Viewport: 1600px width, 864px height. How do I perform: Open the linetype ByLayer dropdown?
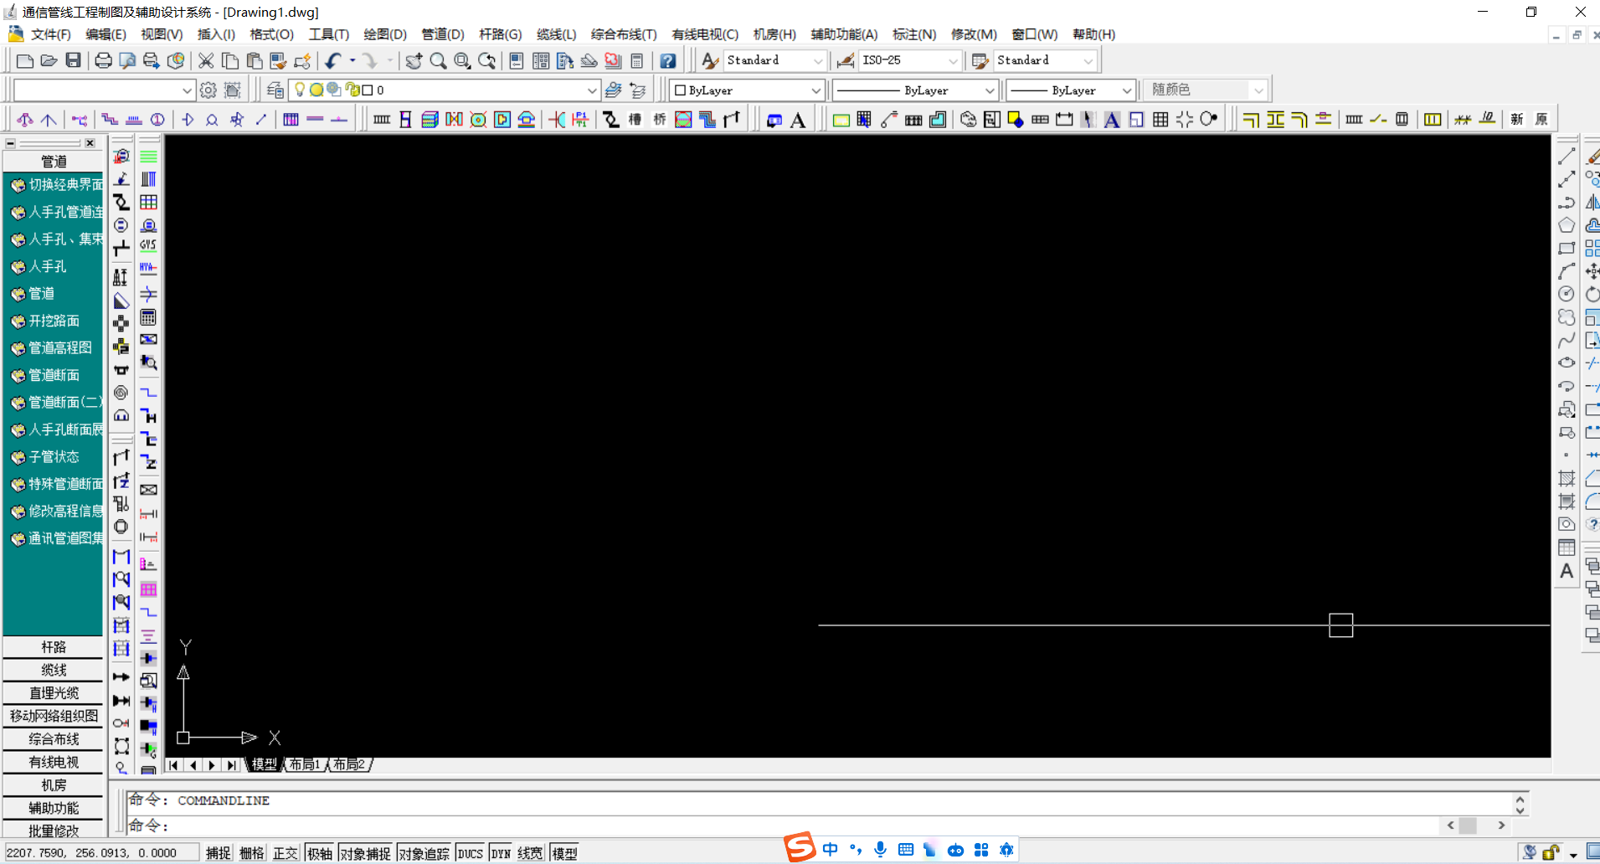pyautogui.click(x=915, y=90)
